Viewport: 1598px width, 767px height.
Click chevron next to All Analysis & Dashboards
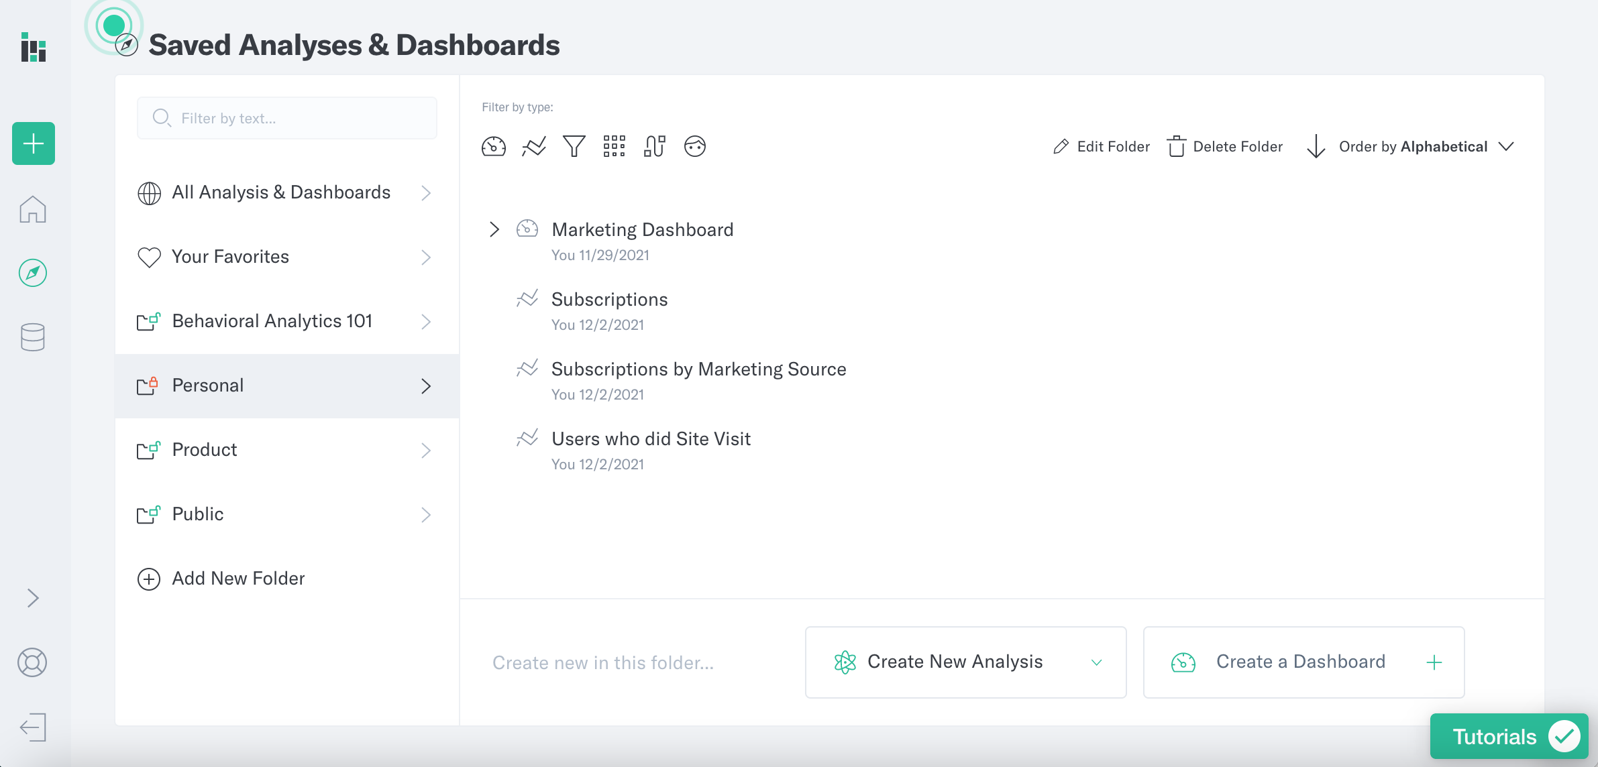click(x=426, y=193)
